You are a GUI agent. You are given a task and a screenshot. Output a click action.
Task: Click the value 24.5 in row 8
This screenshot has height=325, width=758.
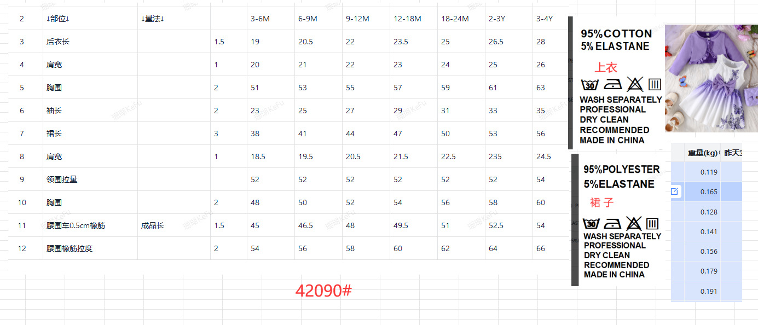click(x=543, y=156)
